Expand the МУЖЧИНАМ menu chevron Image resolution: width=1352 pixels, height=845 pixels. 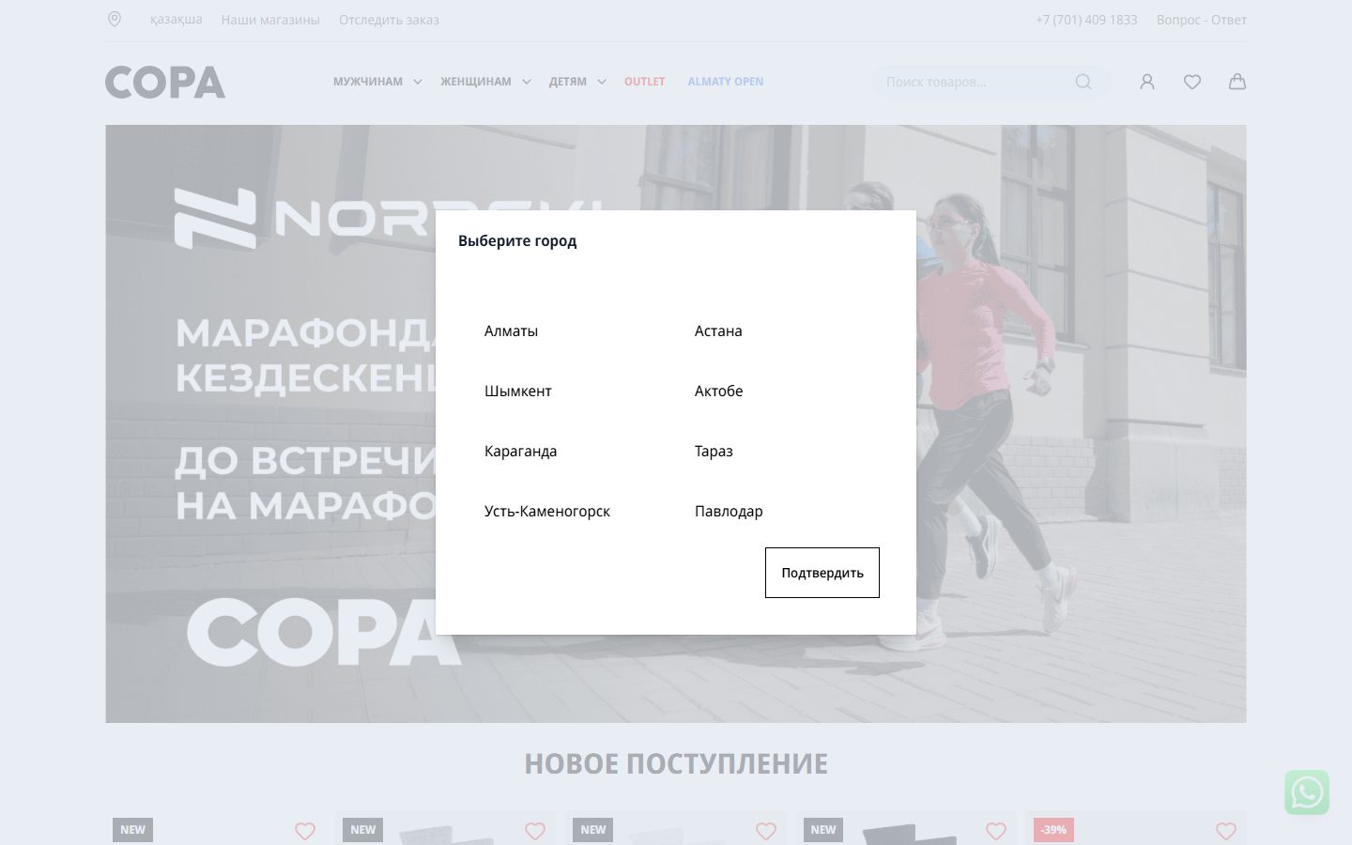click(x=418, y=82)
